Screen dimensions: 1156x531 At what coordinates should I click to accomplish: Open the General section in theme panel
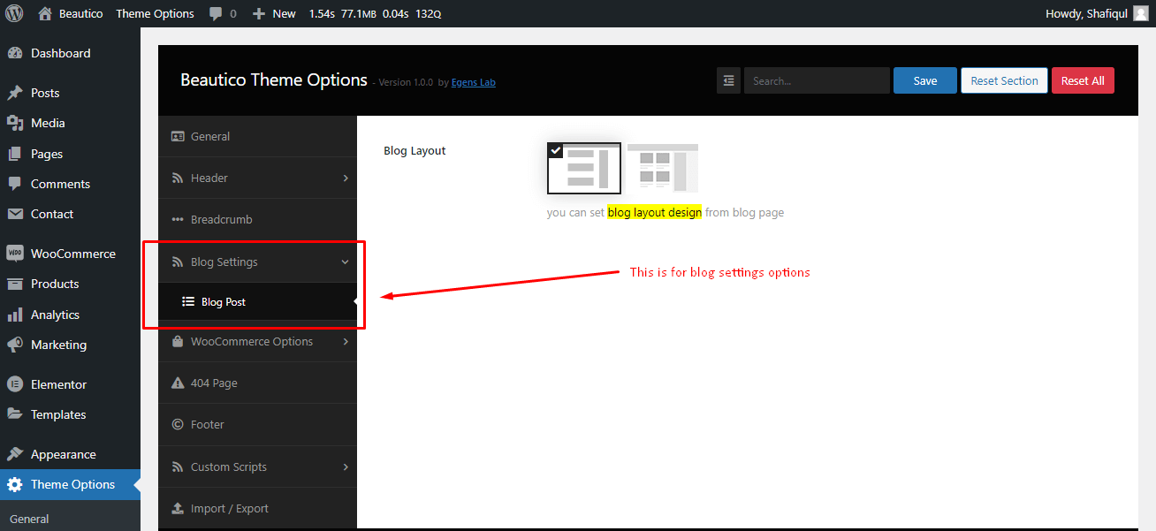pyautogui.click(x=257, y=136)
